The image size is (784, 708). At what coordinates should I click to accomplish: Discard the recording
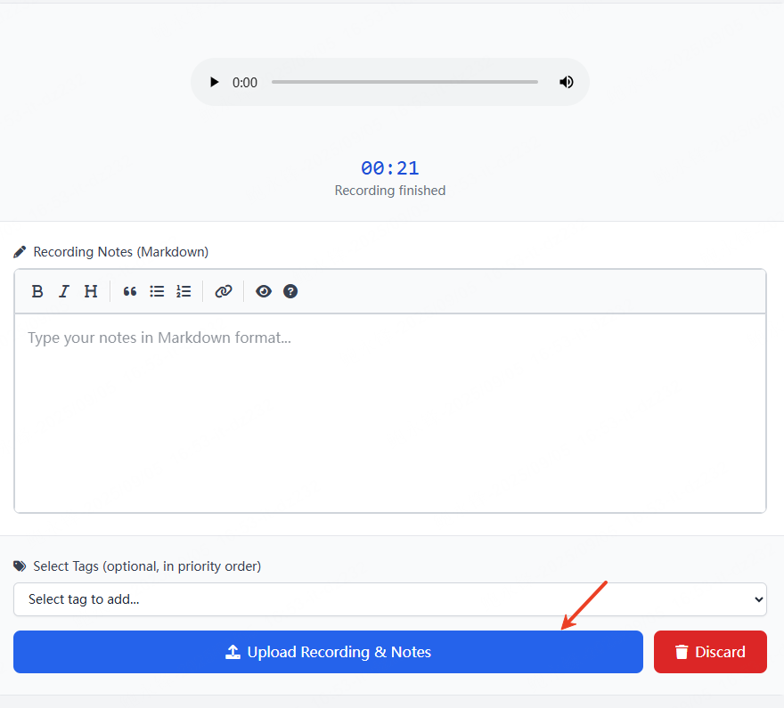[x=710, y=652]
